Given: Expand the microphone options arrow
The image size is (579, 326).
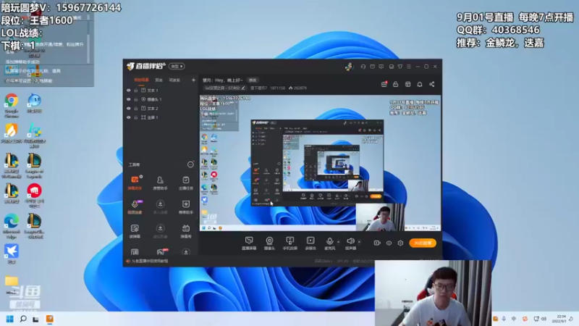Looking at the screenshot, I should point(338,242).
